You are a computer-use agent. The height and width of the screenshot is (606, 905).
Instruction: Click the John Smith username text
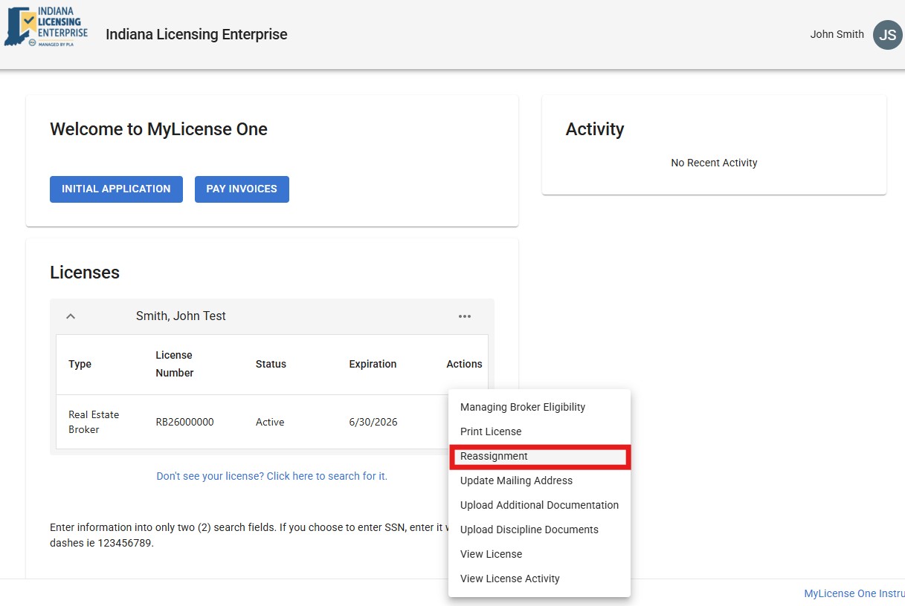click(837, 34)
